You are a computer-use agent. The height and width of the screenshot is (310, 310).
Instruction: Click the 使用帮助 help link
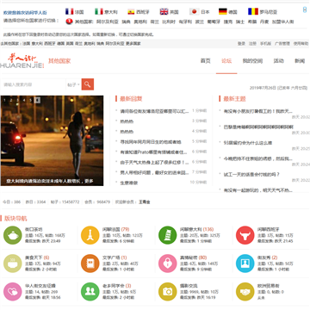coord(301,44)
